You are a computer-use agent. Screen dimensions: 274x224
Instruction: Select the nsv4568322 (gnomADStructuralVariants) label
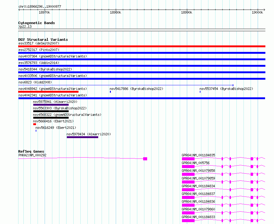coord(67,115)
